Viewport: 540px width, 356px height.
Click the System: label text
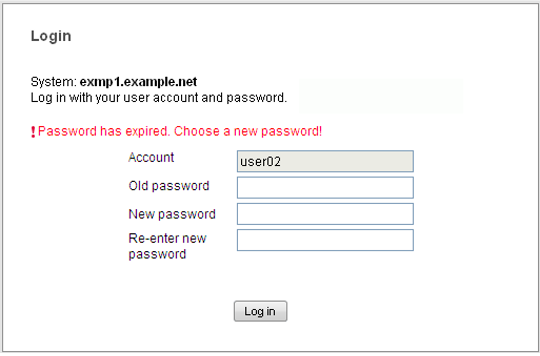[x=54, y=81]
